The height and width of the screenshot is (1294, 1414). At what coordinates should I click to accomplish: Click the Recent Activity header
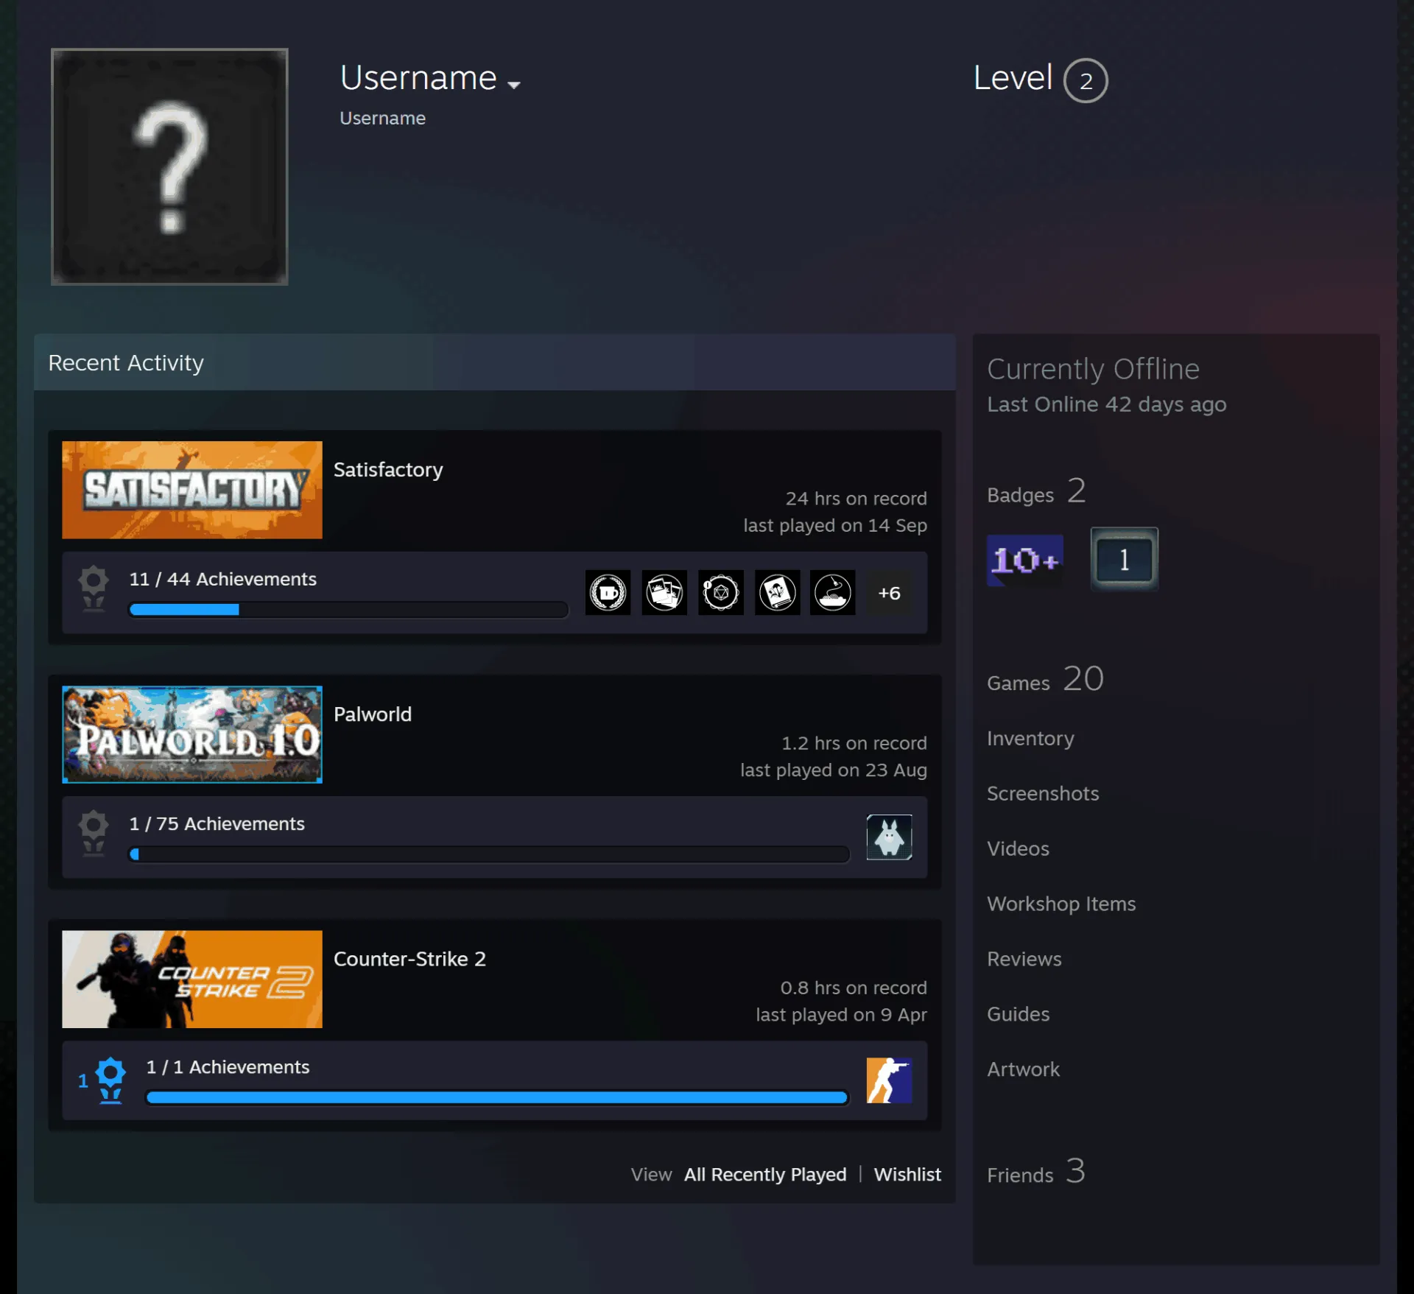point(495,362)
